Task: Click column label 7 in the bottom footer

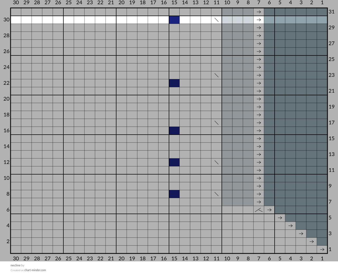Action: (259, 259)
